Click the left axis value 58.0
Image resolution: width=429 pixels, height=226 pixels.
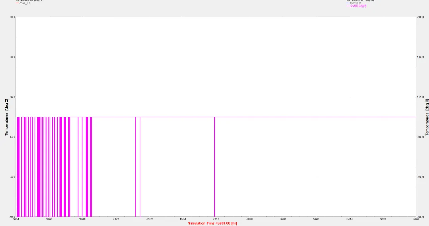coord(12,57)
